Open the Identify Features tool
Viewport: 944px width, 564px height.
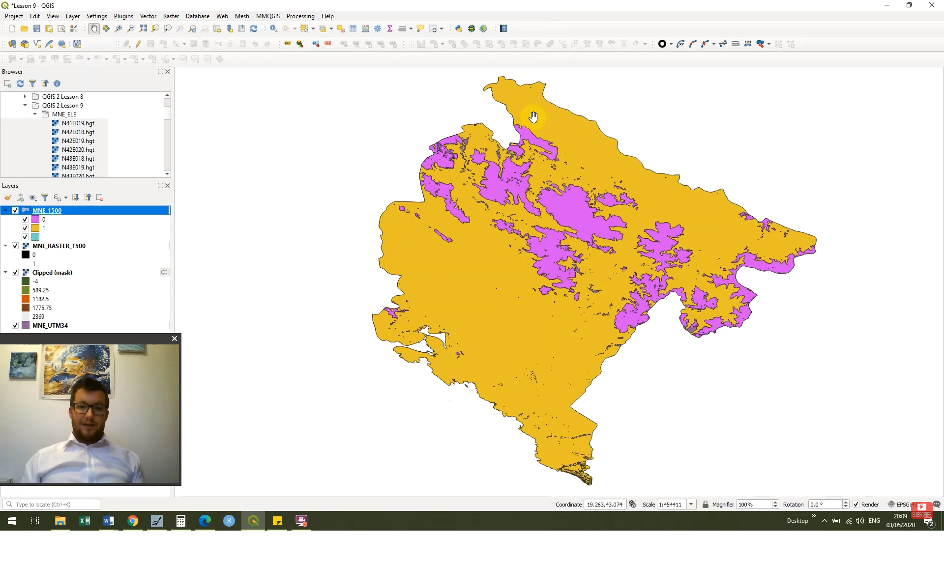(273, 28)
